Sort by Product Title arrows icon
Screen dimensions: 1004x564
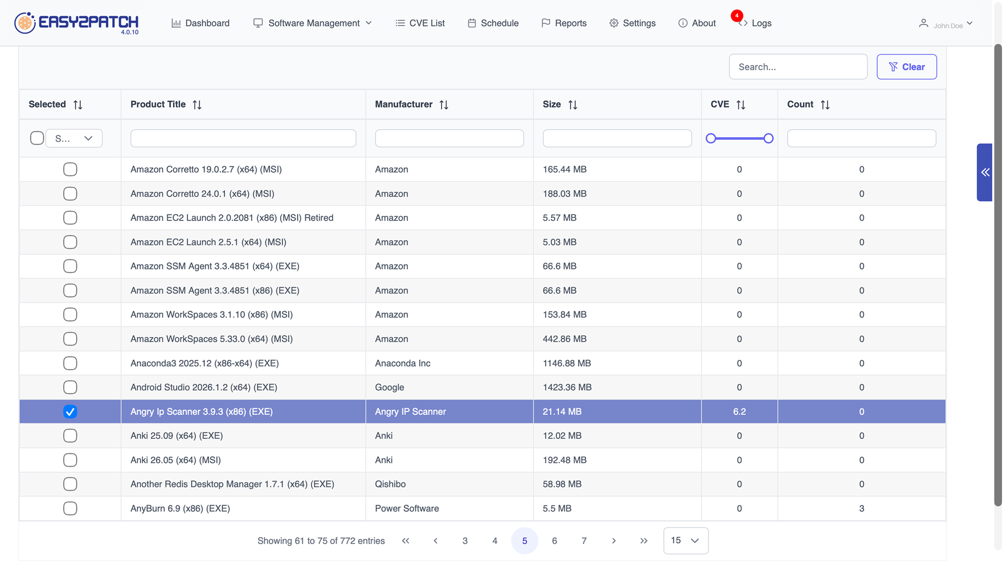pos(197,105)
